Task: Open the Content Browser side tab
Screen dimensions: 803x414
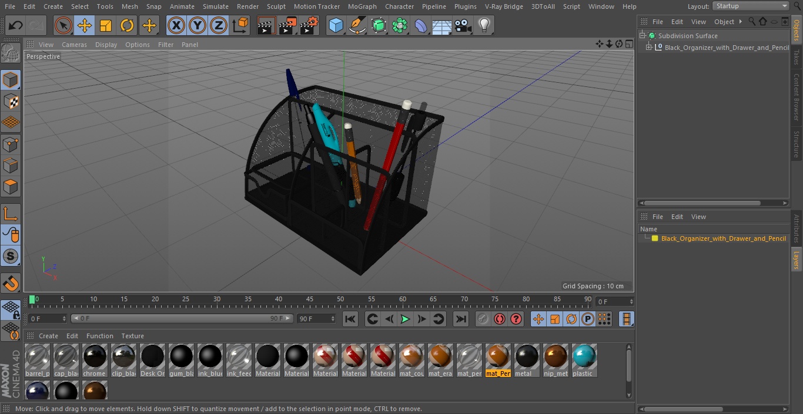Action: tap(797, 96)
